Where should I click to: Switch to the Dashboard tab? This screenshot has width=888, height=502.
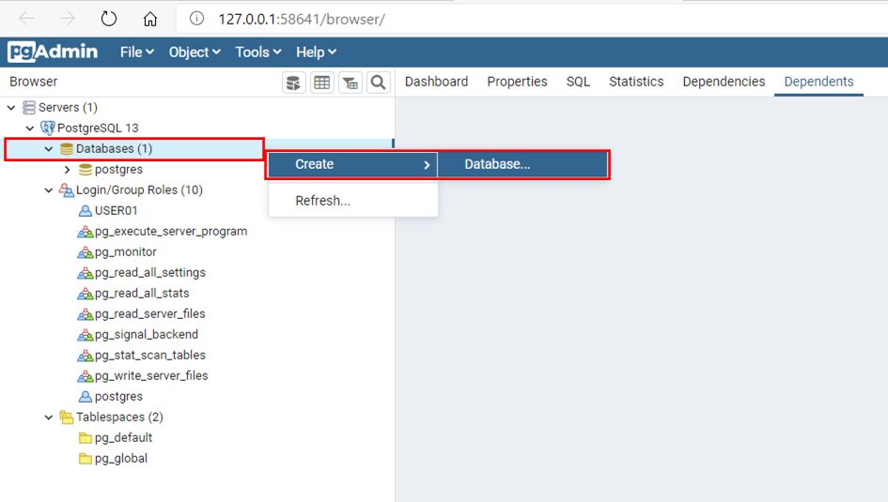(436, 82)
